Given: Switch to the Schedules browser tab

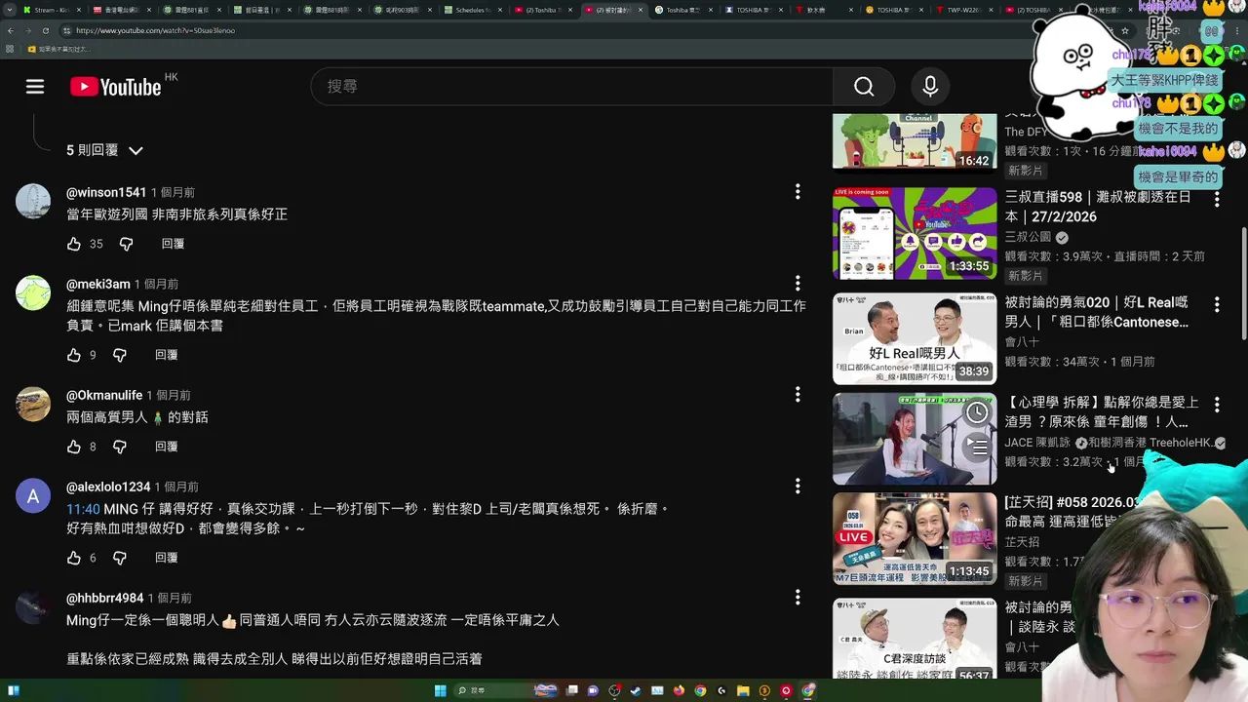Looking at the screenshot, I should [473, 10].
